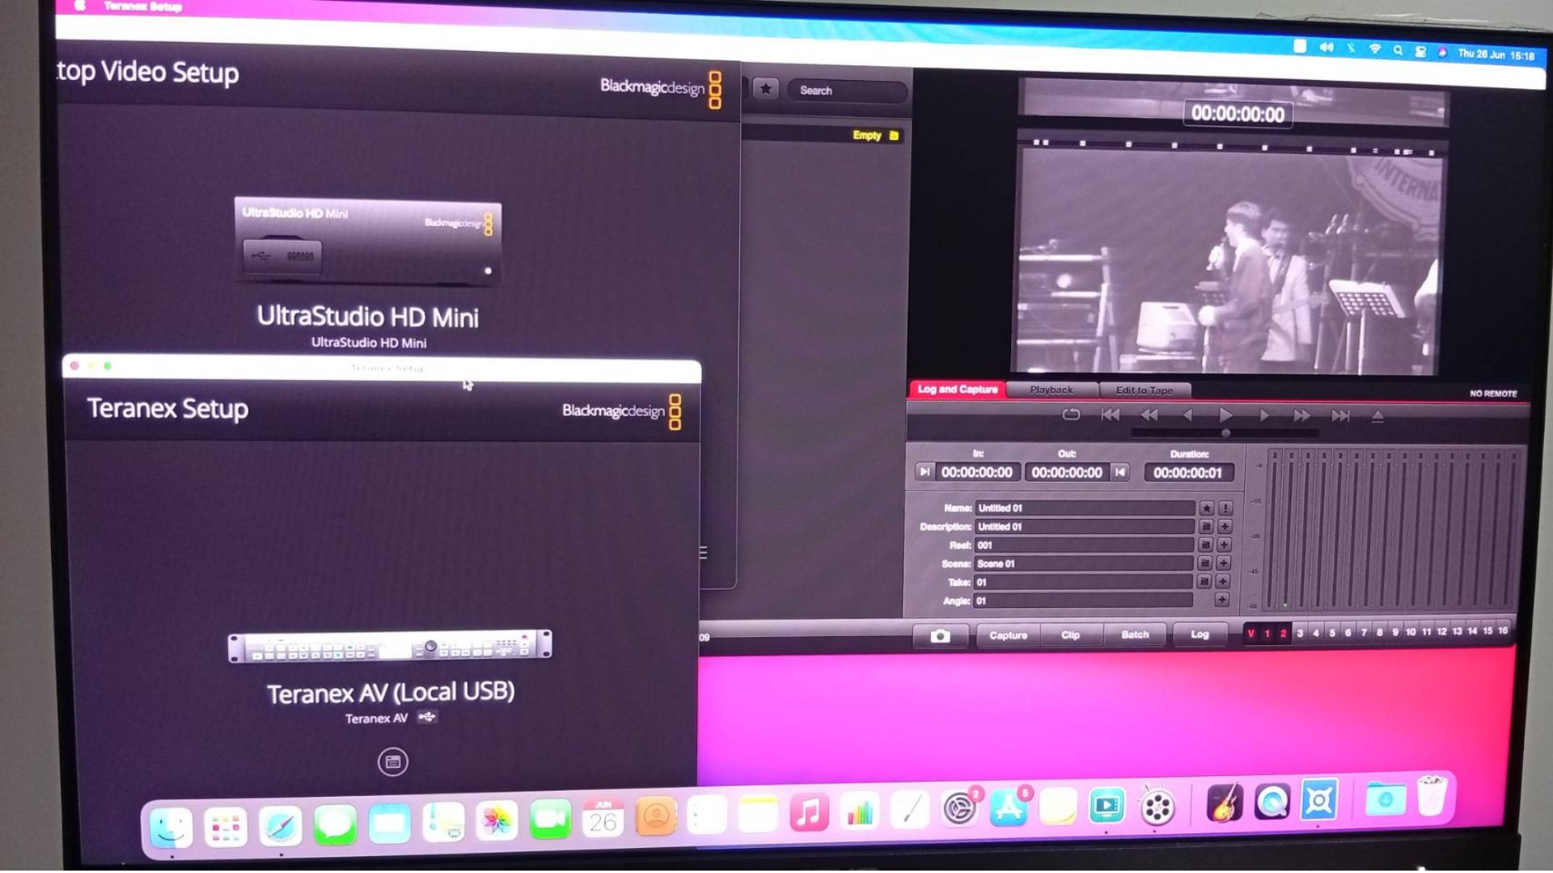Toggle loop playback in Media Express
Viewport: 1553px width, 873px height.
click(1071, 415)
